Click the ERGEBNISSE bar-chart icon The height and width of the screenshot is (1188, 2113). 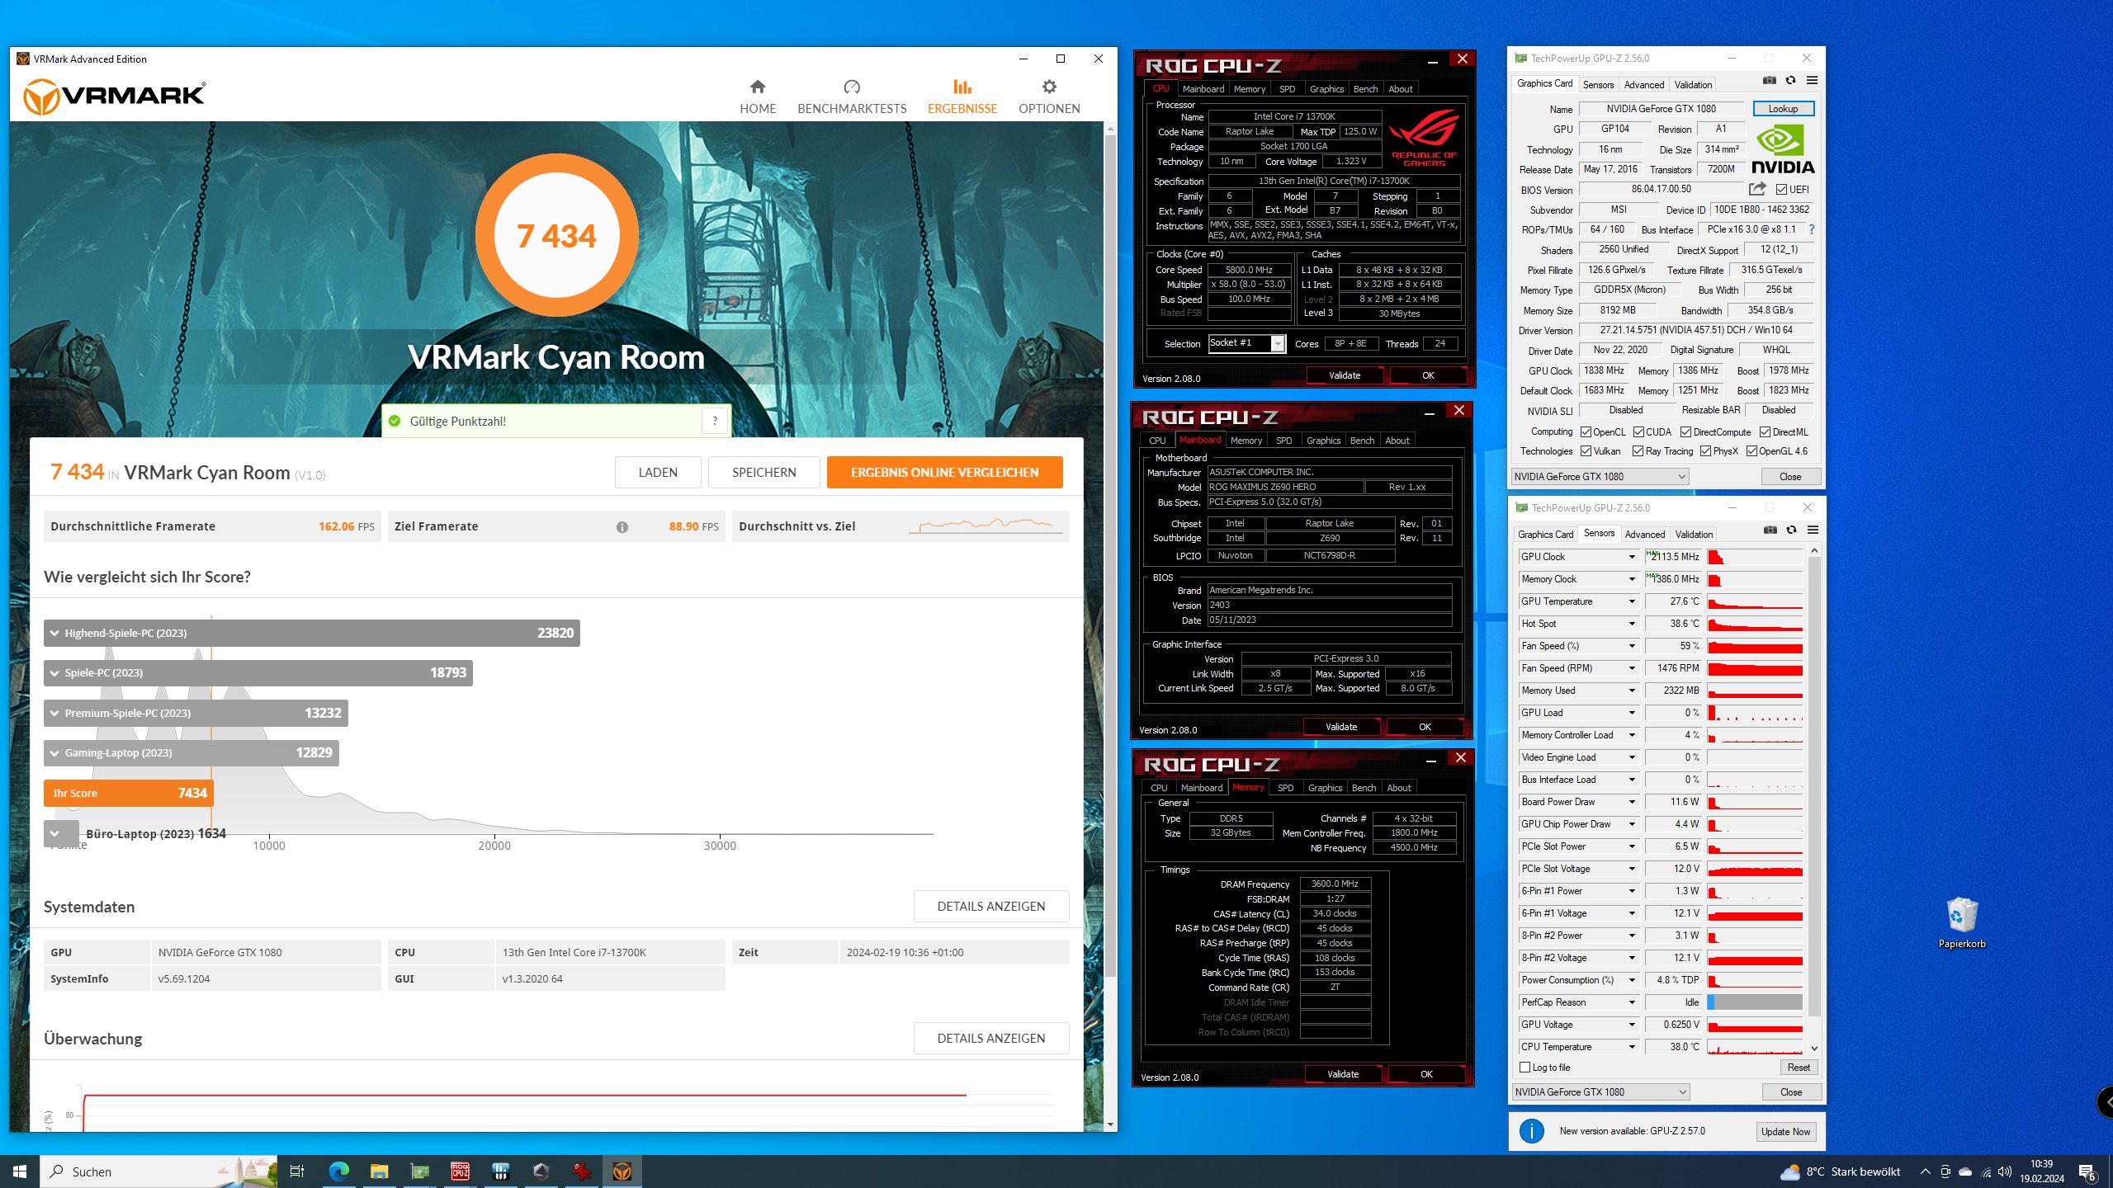pyautogui.click(x=962, y=87)
